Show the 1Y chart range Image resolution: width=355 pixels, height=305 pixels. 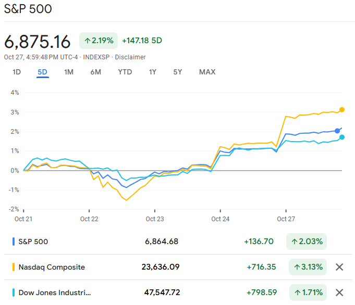[153, 72]
